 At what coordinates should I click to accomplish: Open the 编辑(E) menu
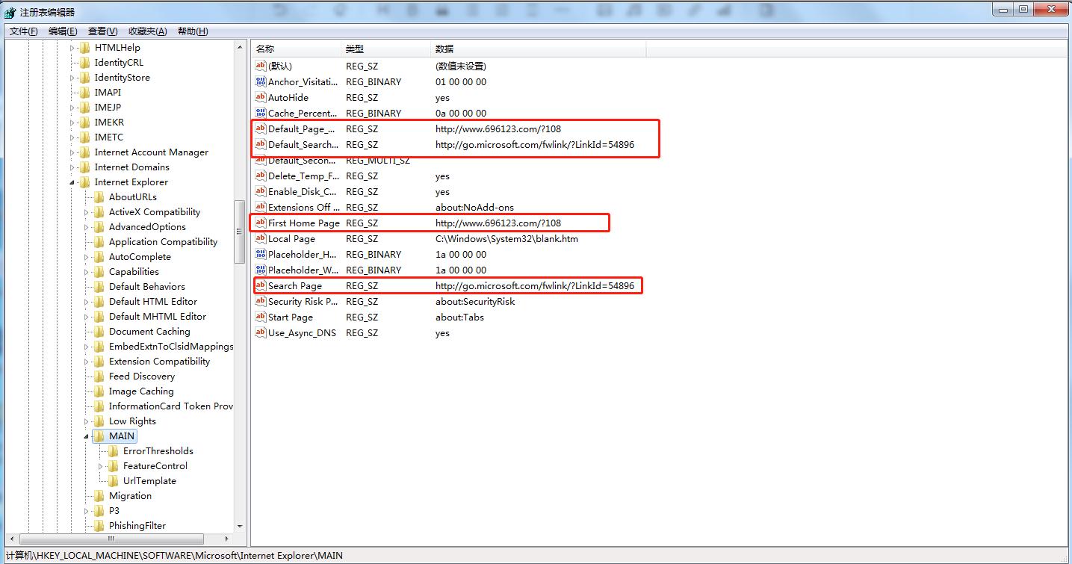pos(63,31)
